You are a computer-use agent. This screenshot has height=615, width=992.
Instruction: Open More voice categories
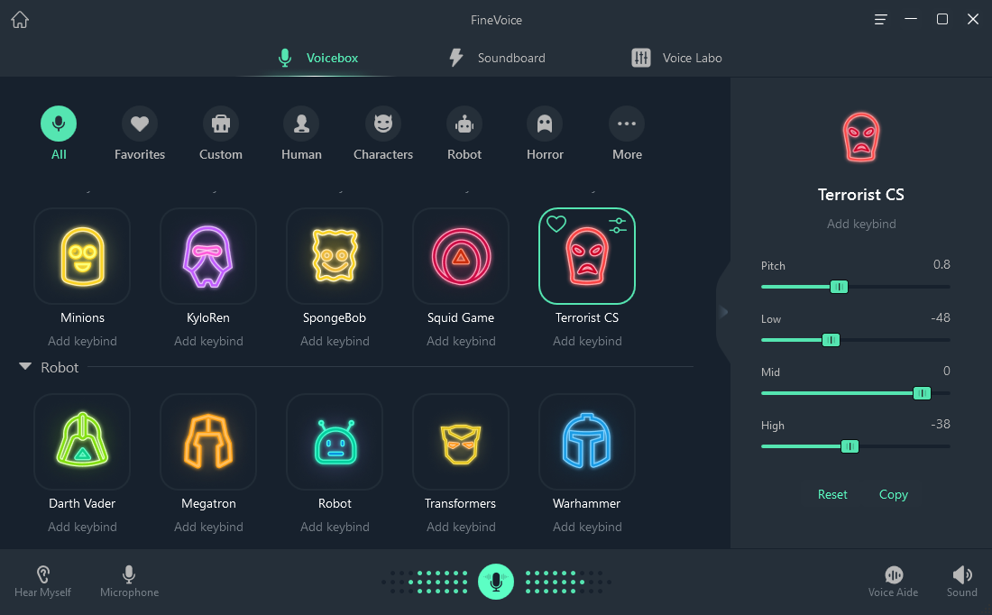point(627,133)
